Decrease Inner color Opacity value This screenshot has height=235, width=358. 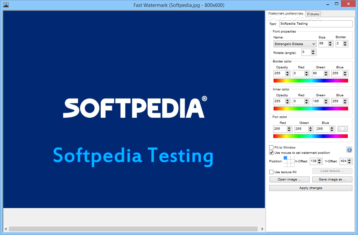click(x=288, y=103)
